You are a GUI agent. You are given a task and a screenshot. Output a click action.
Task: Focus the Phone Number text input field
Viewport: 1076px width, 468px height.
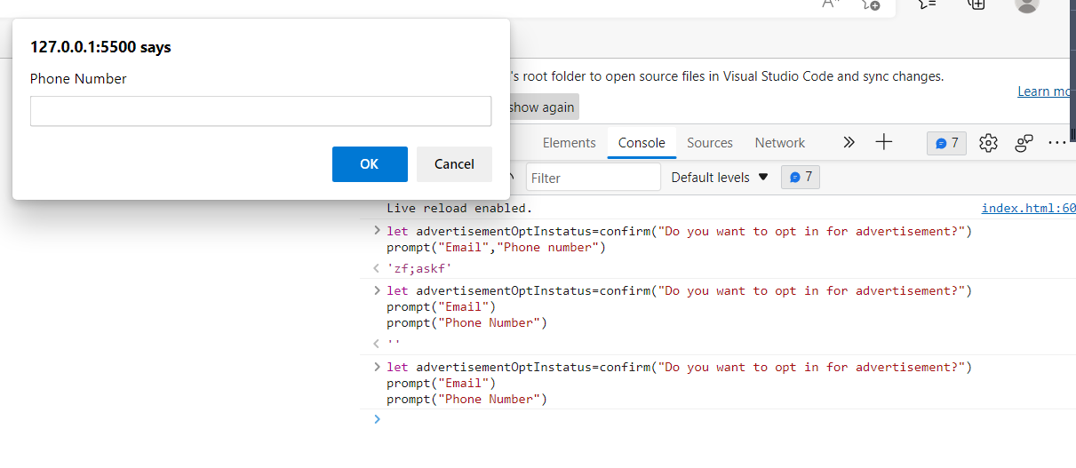point(260,111)
